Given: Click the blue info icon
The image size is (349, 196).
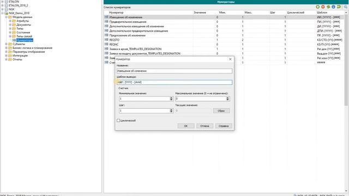Looking at the screenshot, I should pos(333,7).
